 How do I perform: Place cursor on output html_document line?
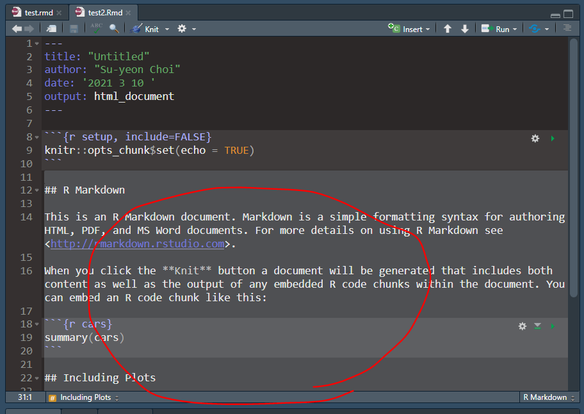pos(109,97)
